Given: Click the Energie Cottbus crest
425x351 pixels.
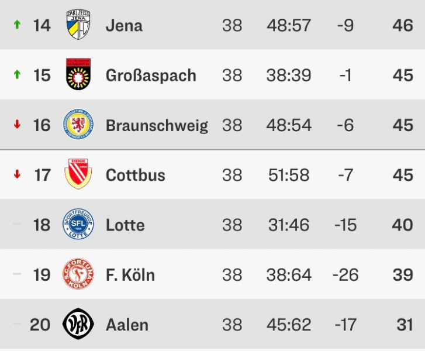Looking at the screenshot, I should pyautogui.click(x=78, y=175).
